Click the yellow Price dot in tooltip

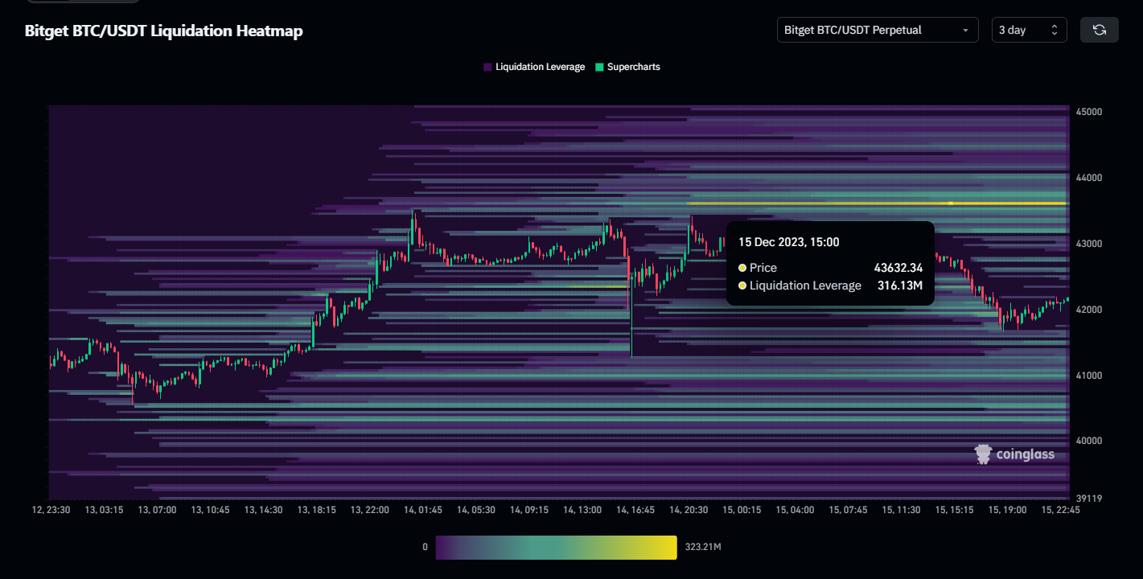(742, 268)
